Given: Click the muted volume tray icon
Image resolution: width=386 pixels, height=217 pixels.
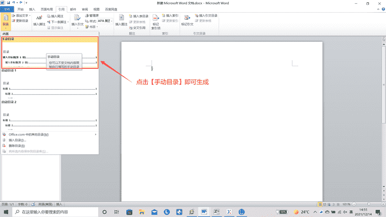Looking at the screenshot, I should click(x=345, y=212).
